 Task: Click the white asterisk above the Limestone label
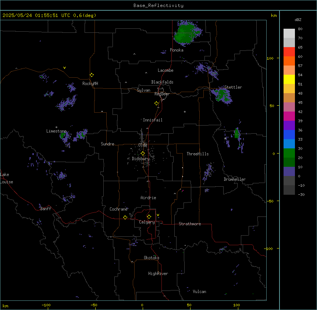tap(56, 127)
